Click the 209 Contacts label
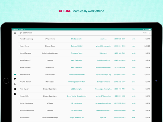 28,33
